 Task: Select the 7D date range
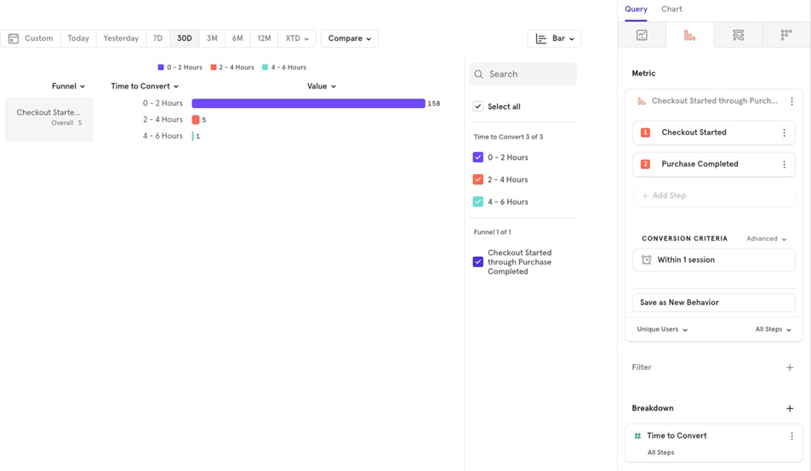[x=157, y=38]
